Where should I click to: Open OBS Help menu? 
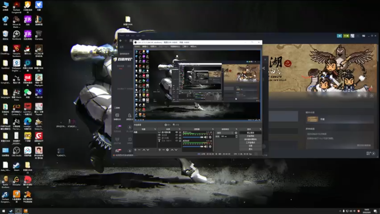click(193, 47)
